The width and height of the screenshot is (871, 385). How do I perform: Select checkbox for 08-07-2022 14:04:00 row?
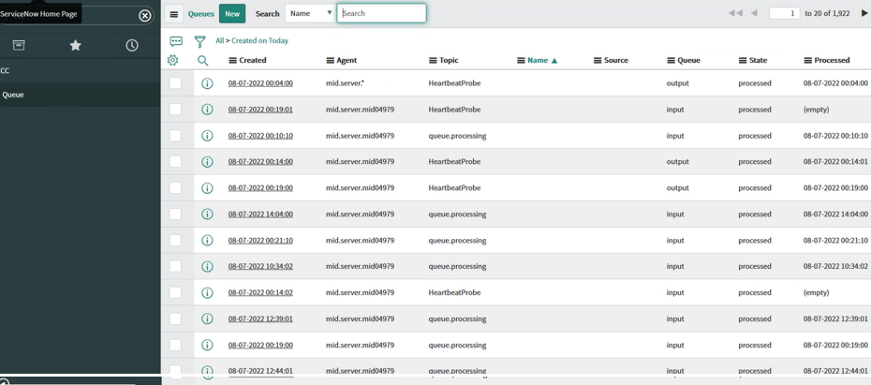tap(175, 214)
